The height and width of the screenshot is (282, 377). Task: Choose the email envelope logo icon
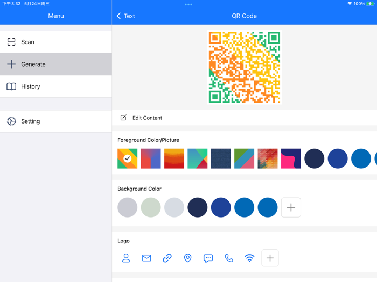[x=146, y=258]
